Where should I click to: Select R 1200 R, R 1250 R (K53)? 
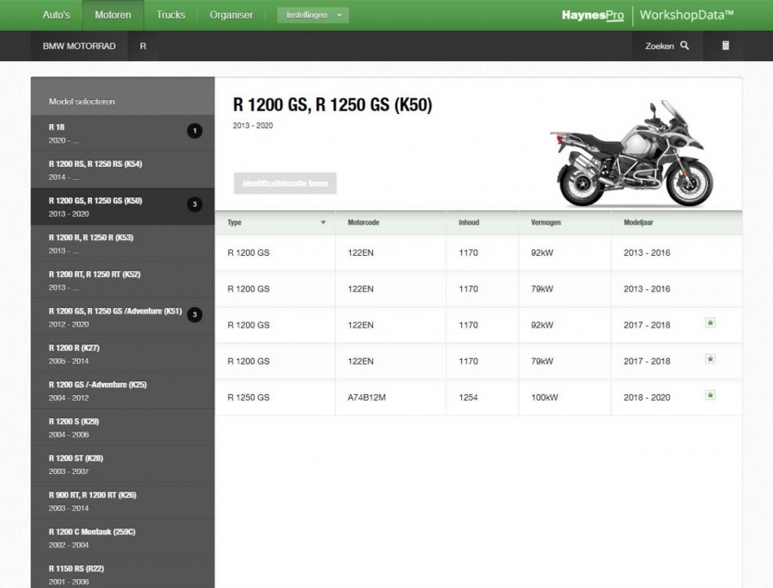tap(123, 244)
